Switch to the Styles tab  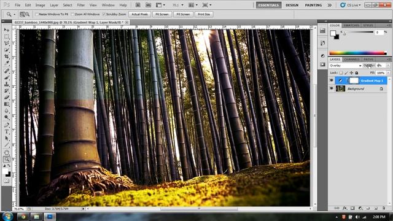368,26
